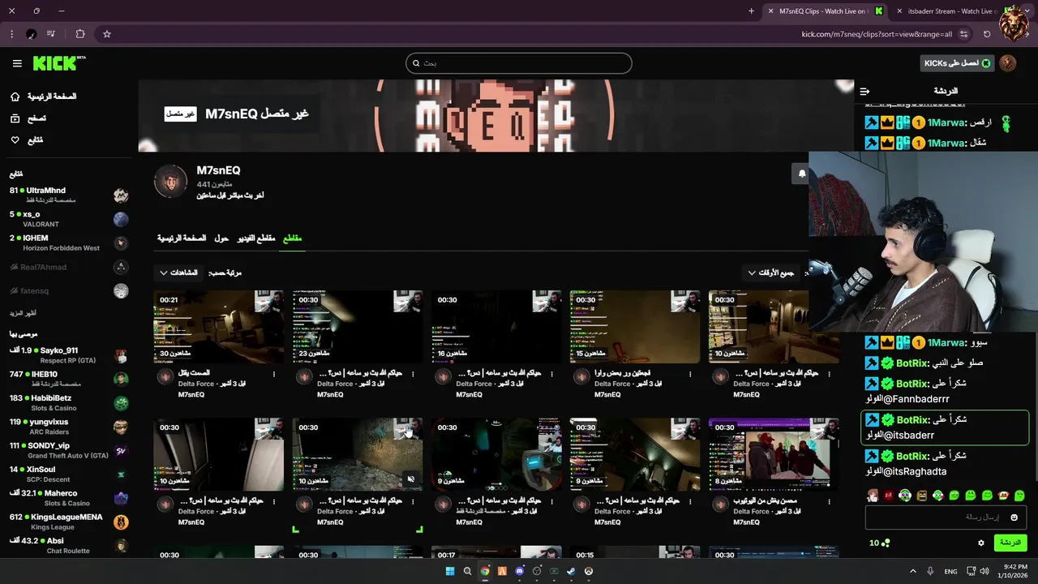Open options menu for قجعتين ور بعض clip

tap(690, 374)
